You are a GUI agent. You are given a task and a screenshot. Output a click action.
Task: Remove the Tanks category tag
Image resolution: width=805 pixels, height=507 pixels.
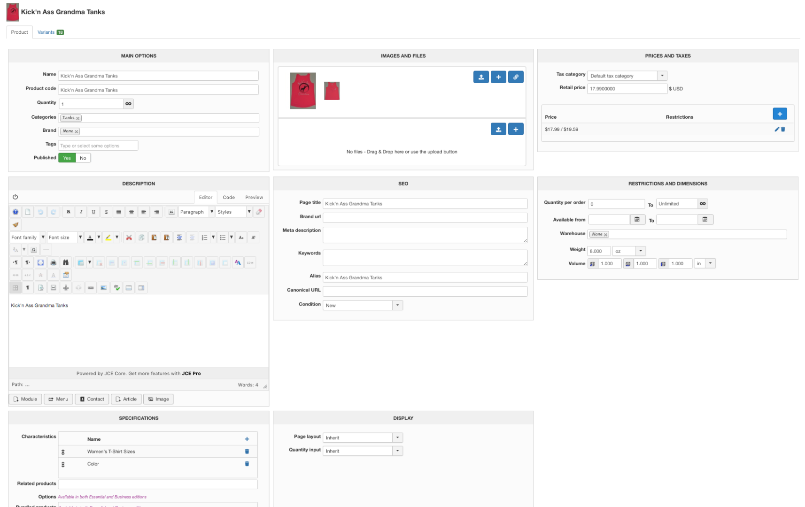coord(78,118)
